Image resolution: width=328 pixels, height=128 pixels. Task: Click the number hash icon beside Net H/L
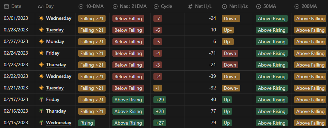(x=190, y=7)
